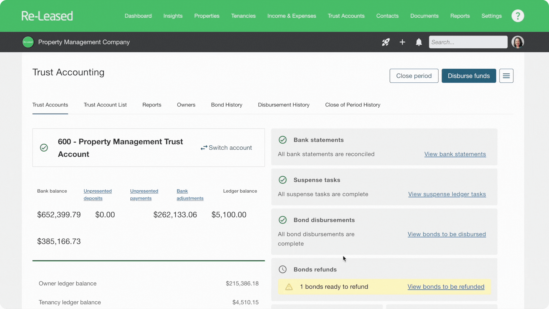549x309 pixels.
Task: Click View bonds to be refunded
Action: click(446, 287)
